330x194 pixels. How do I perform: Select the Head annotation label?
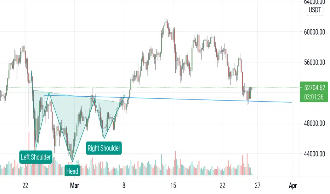[72, 171]
